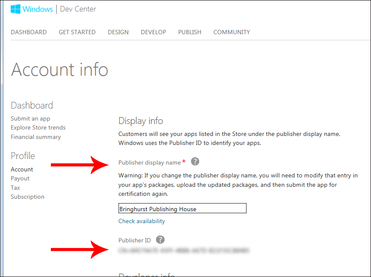Open the Subscription link
This screenshot has height=277, width=371.
(x=27, y=197)
